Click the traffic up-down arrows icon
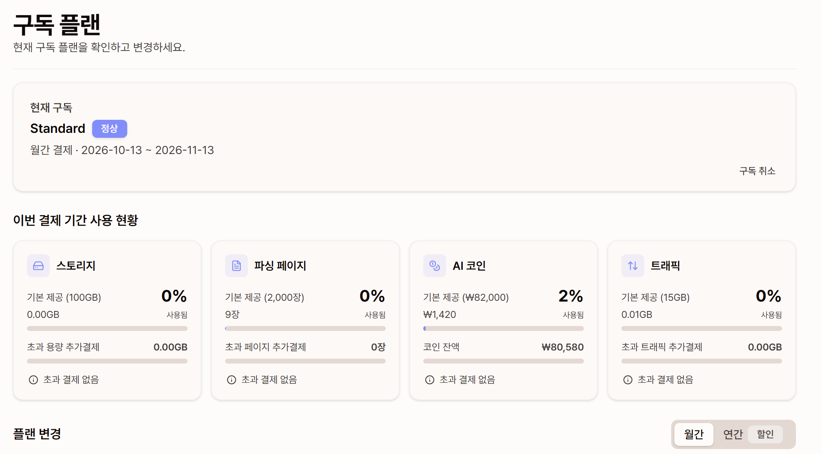The height and width of the screenshot is (454, 822). [633, 266]
